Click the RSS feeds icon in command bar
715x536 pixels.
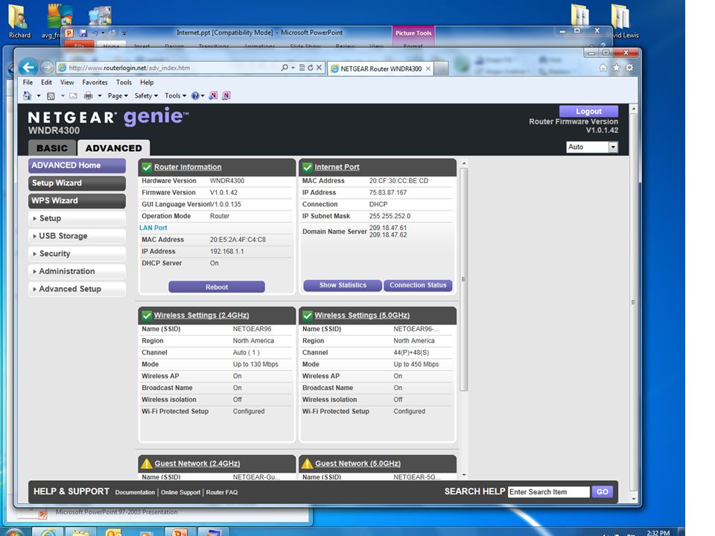pos(51,96)
